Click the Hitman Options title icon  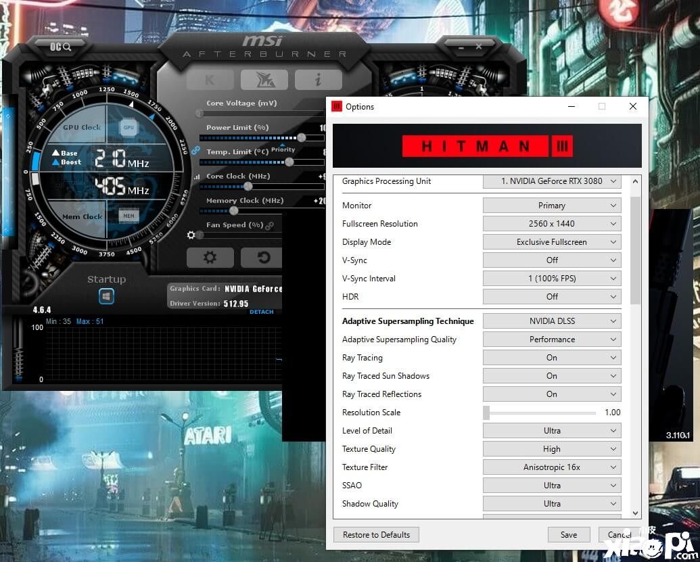[337, 106]
